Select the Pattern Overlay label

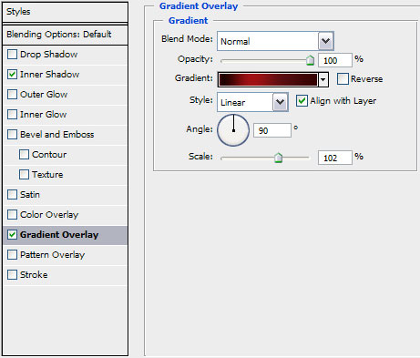point(53,255)
